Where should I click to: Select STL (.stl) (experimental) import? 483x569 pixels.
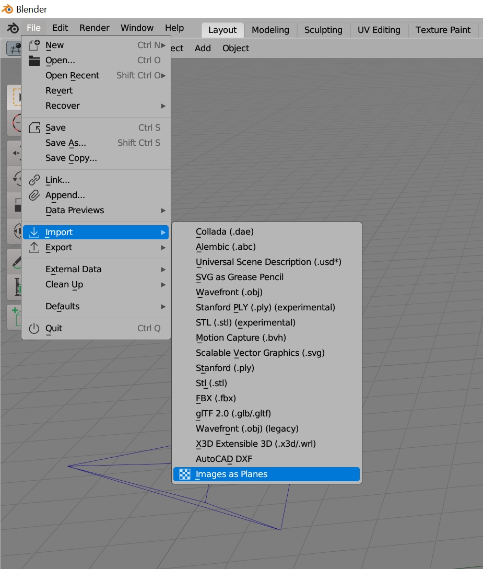coord(266,322)
